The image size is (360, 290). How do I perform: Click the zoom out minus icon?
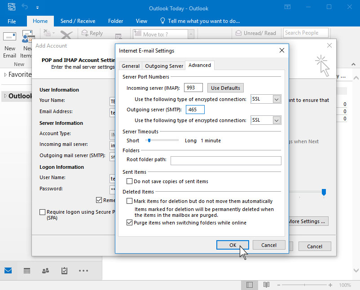[279, 285]
